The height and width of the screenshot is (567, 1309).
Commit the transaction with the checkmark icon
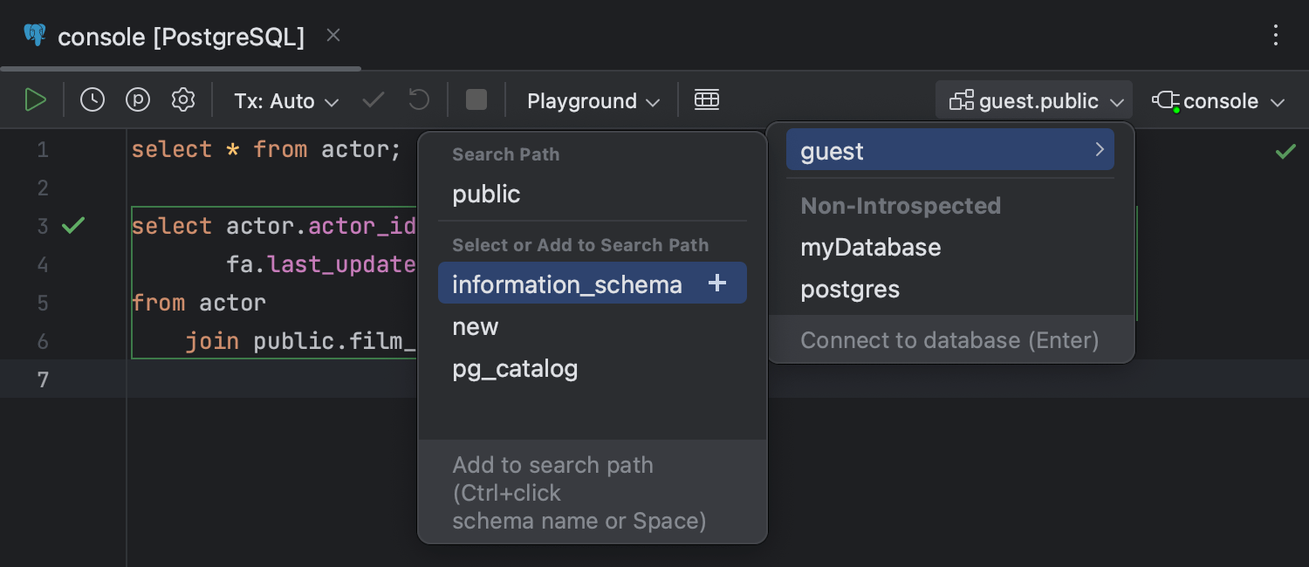coord(373,99)
